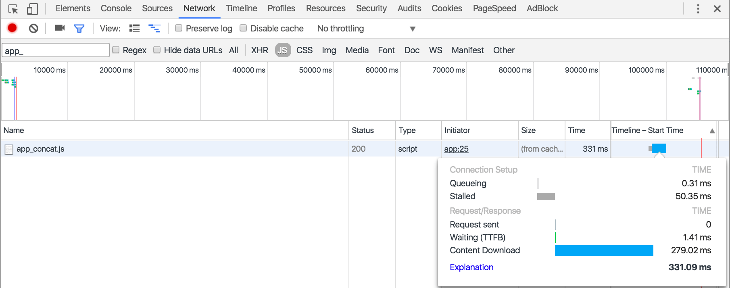
Task: Clear the network log
Action: click(x=33, y=28)
